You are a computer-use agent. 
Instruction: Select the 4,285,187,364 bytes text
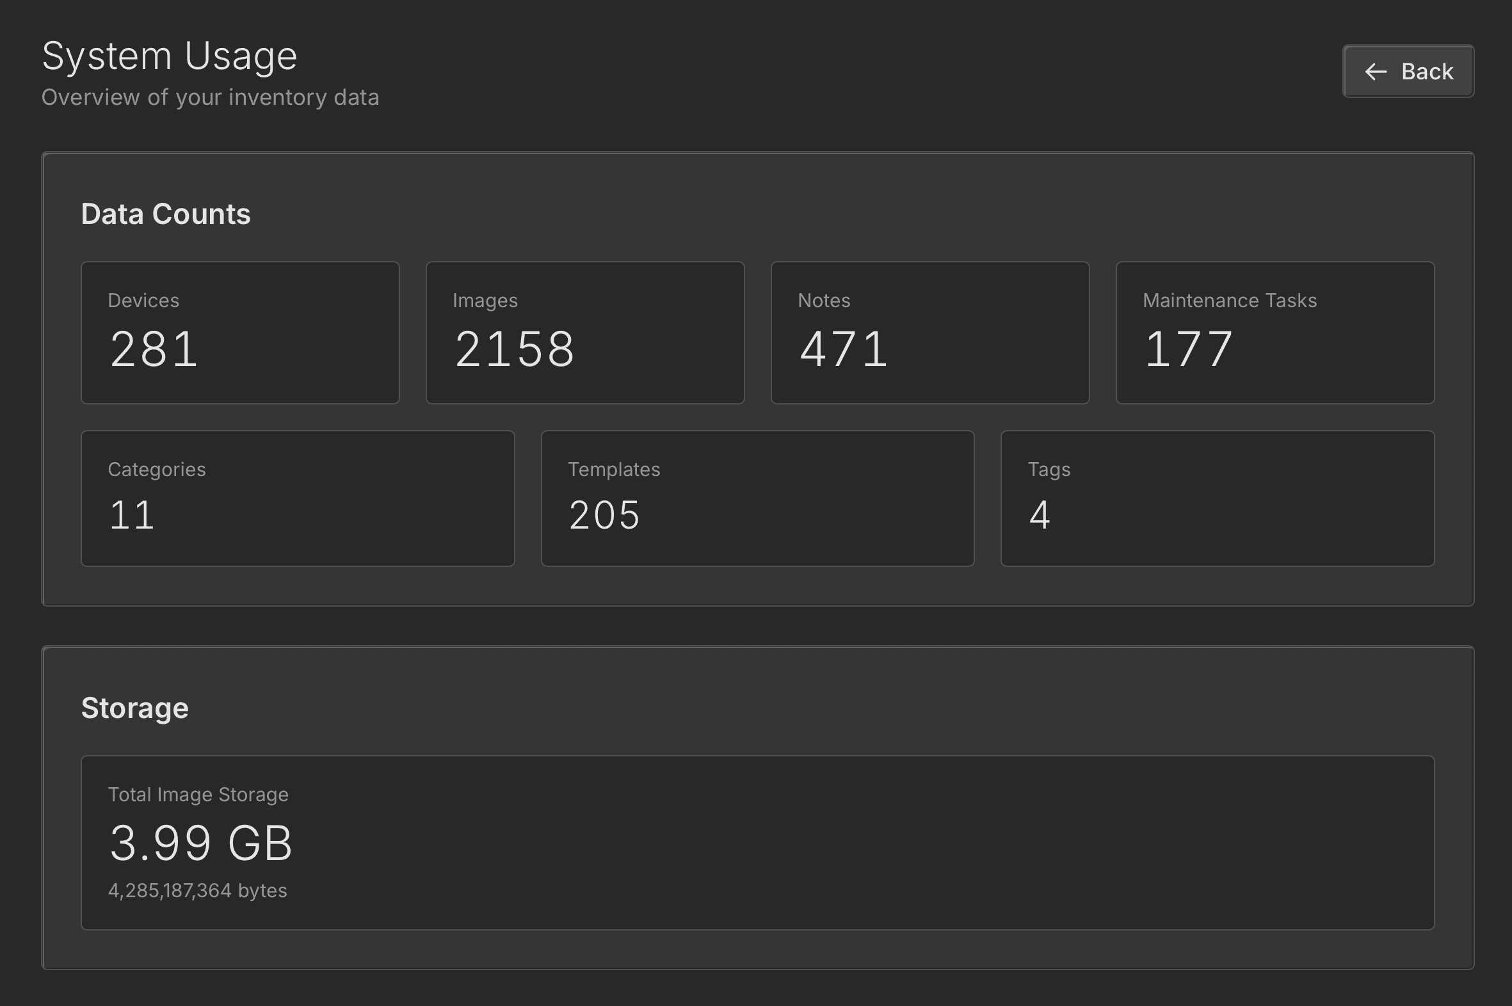tap(197, 891)
